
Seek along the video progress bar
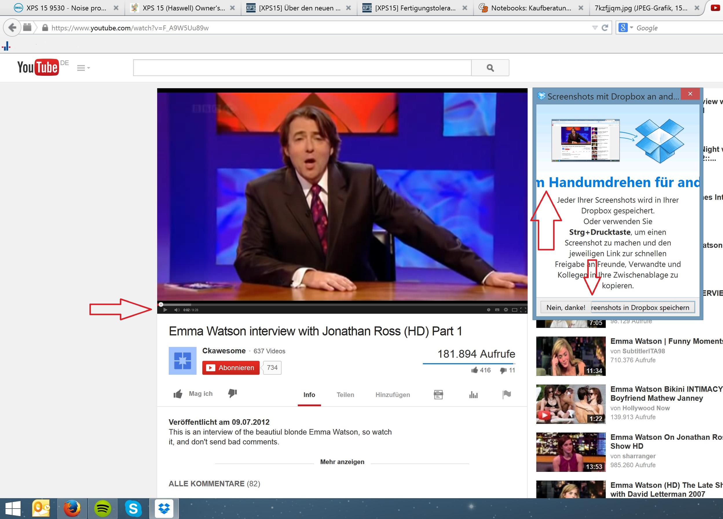click(x=342, y=305)
